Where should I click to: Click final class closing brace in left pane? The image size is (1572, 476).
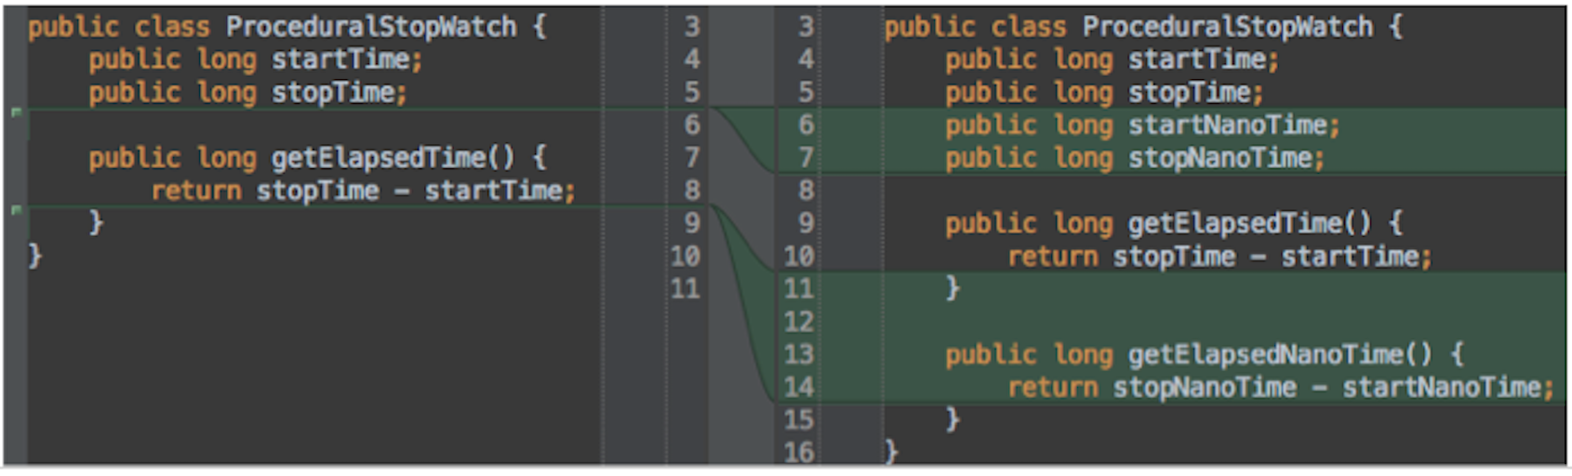click(34, 257)
